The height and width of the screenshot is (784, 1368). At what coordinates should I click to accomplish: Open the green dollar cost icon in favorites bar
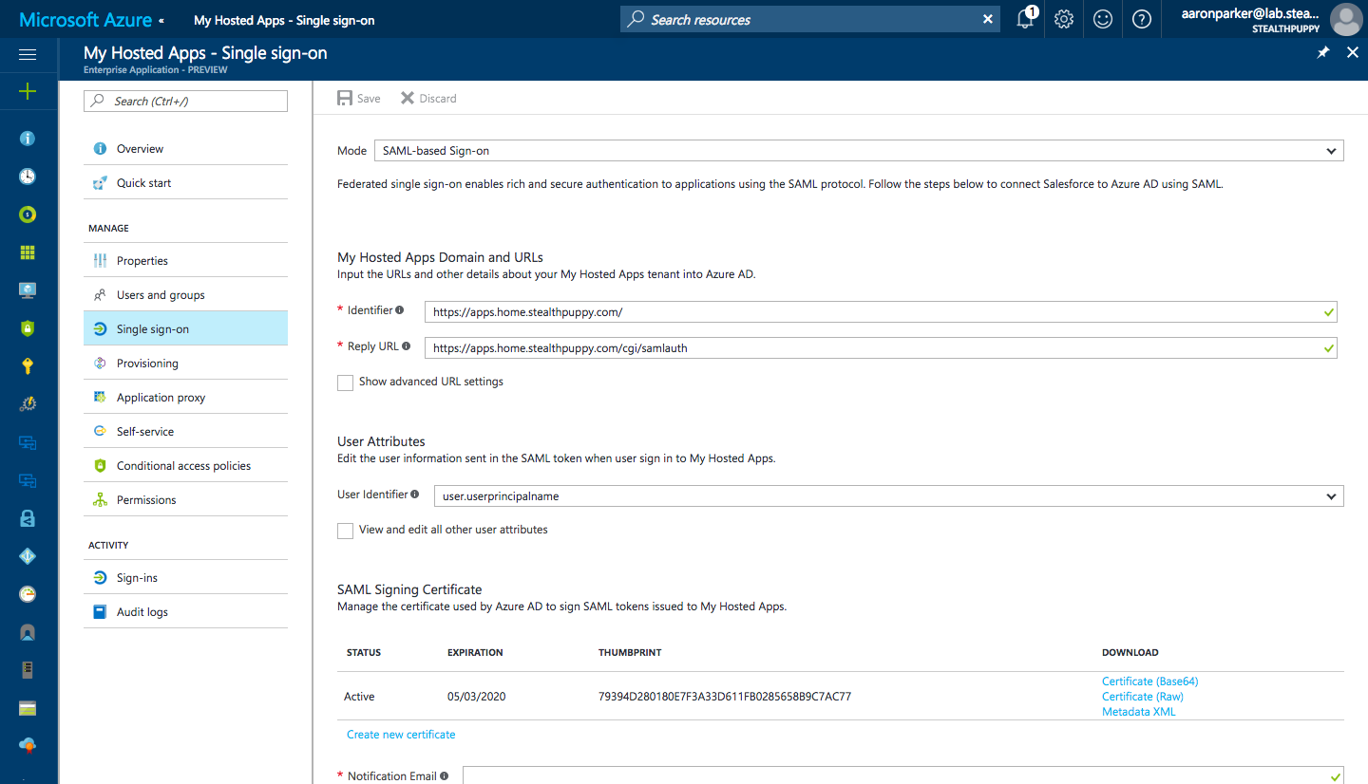(x=28, y=215)
